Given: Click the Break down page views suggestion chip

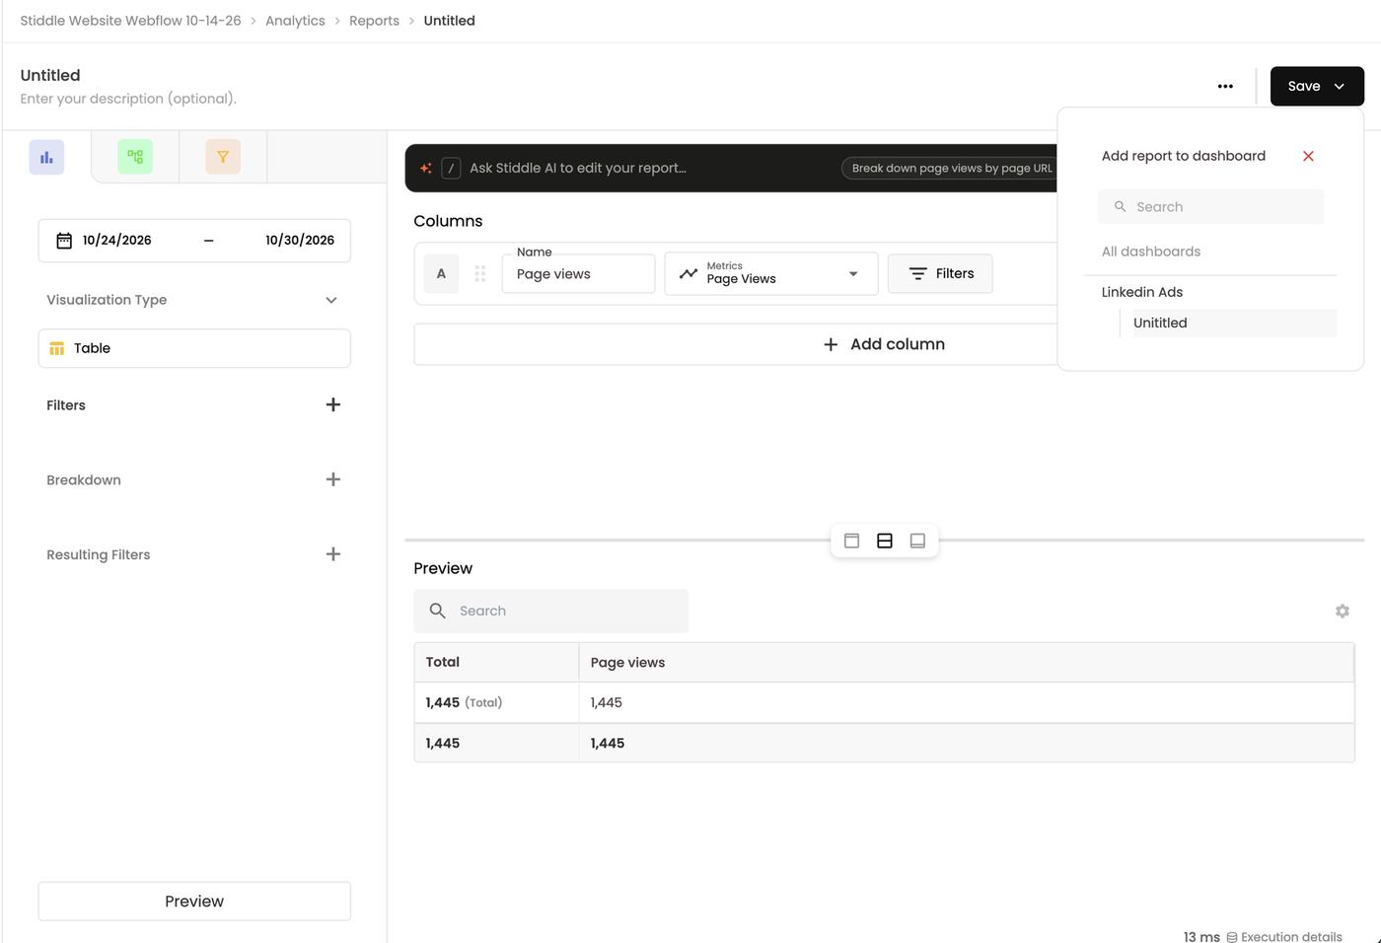Looking at the screenshot, I should (952, 168).
